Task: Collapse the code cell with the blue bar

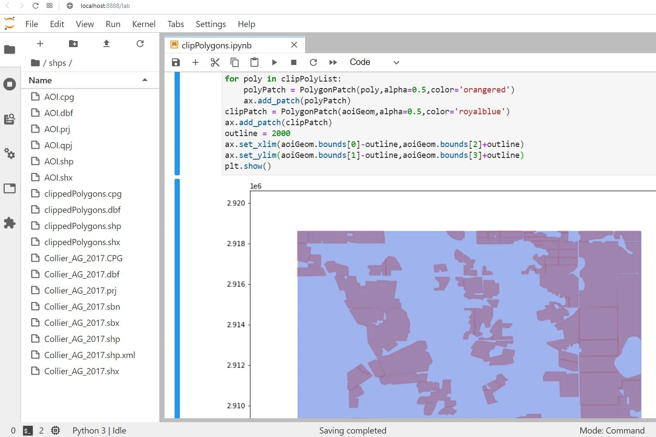Action: [x=177, y=122]
